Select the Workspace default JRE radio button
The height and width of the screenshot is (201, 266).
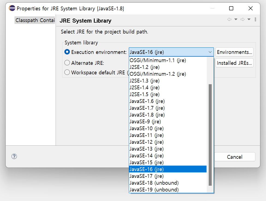click(x=67, y=72)
